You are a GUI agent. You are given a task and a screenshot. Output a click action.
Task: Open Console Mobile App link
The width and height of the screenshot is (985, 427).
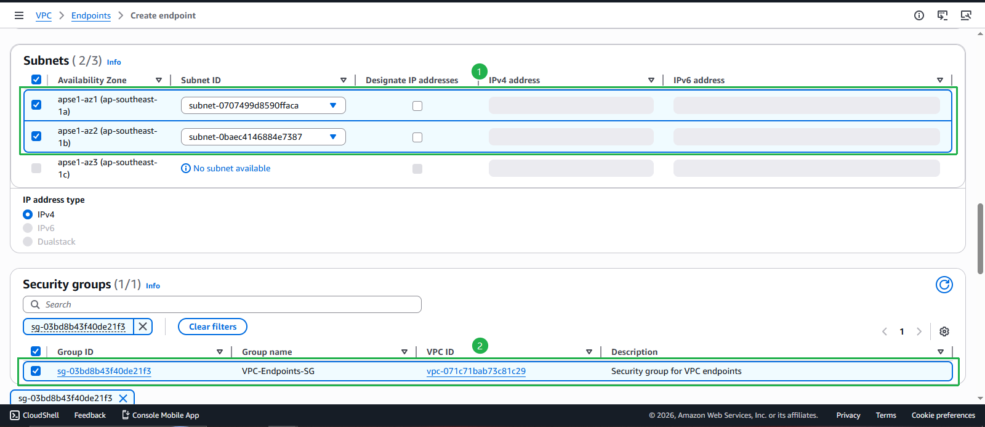pyautogui.click(x=160, y=415)
